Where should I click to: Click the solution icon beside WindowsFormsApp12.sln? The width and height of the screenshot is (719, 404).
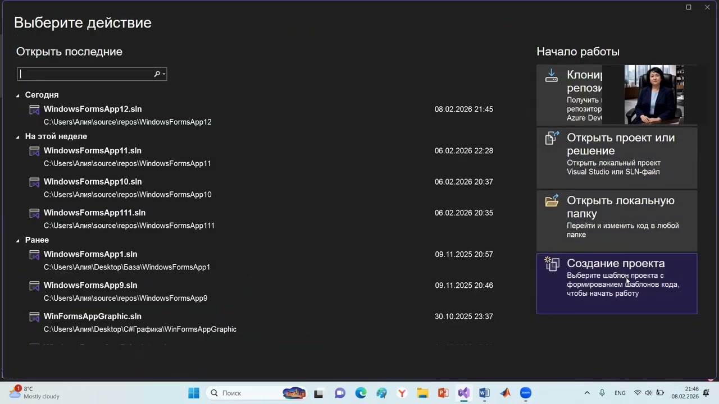pyautogui.click(x=34, y=109)
